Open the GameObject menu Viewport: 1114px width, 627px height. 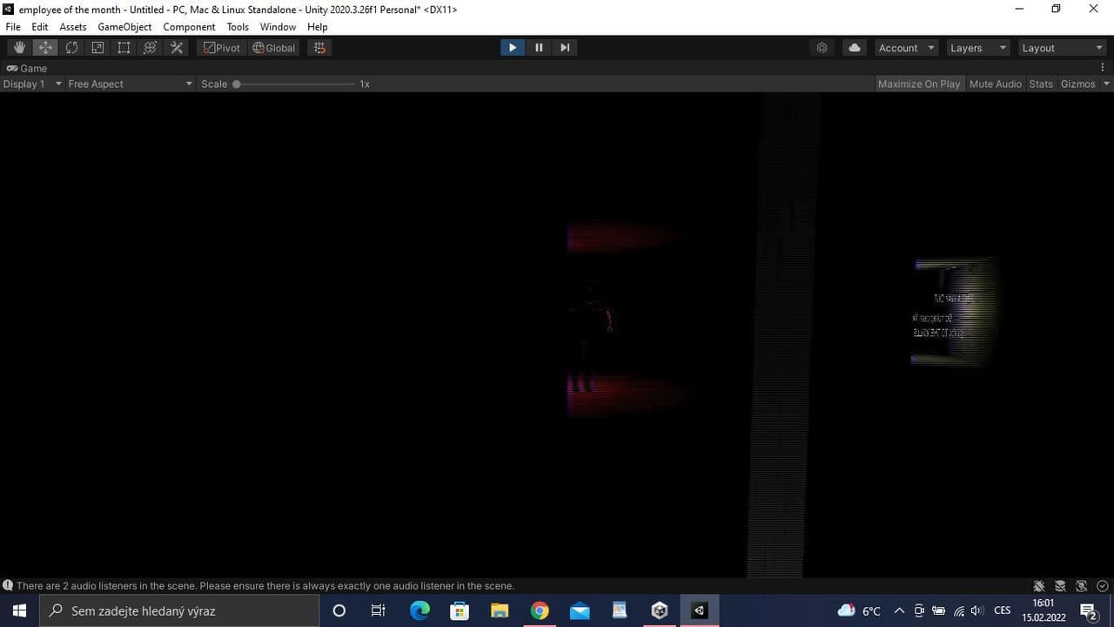coord(124,27)
